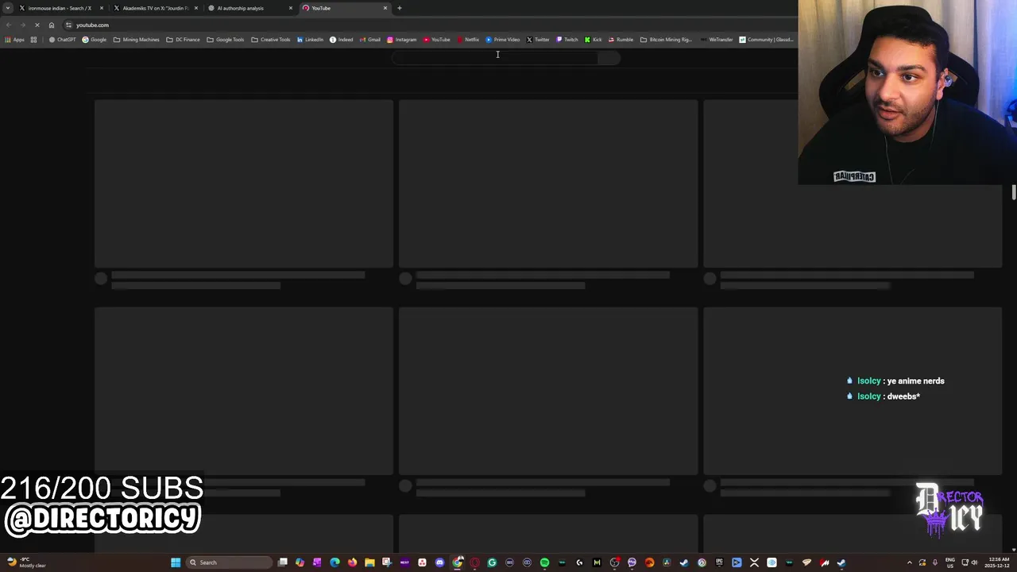Open the Community Glassdoor bookmark
The image size is (1017, 572).
(766, 40)
